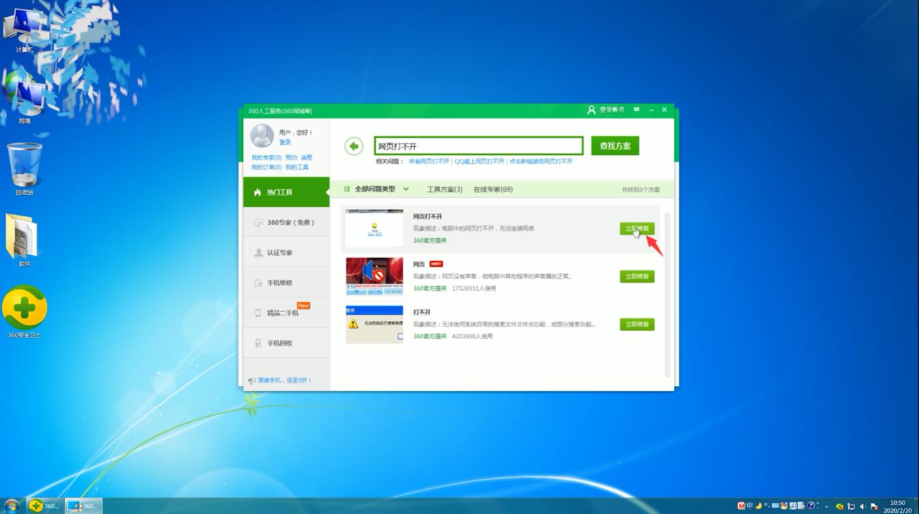Click the green back arrow button
The image size is (919, 514).
[353, 146]
